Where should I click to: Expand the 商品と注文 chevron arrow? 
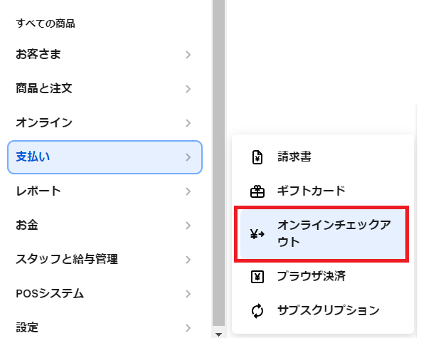188,89
